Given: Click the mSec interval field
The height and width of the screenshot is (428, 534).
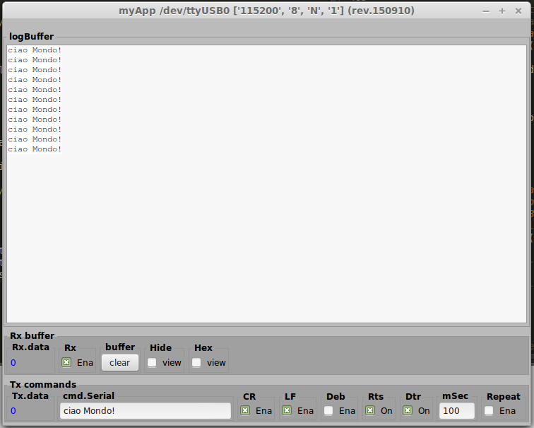Looking at the screenshot, I should [x=456, y=410].
